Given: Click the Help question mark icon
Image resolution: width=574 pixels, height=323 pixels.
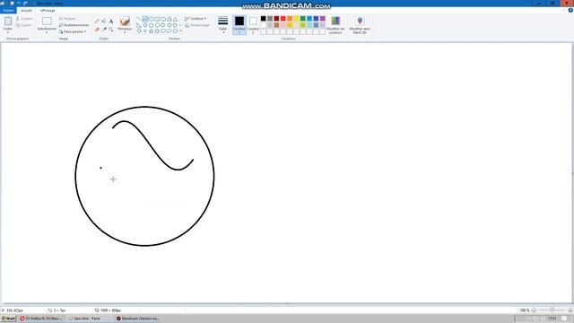Looking at the screenshot, I should point(570,10).
